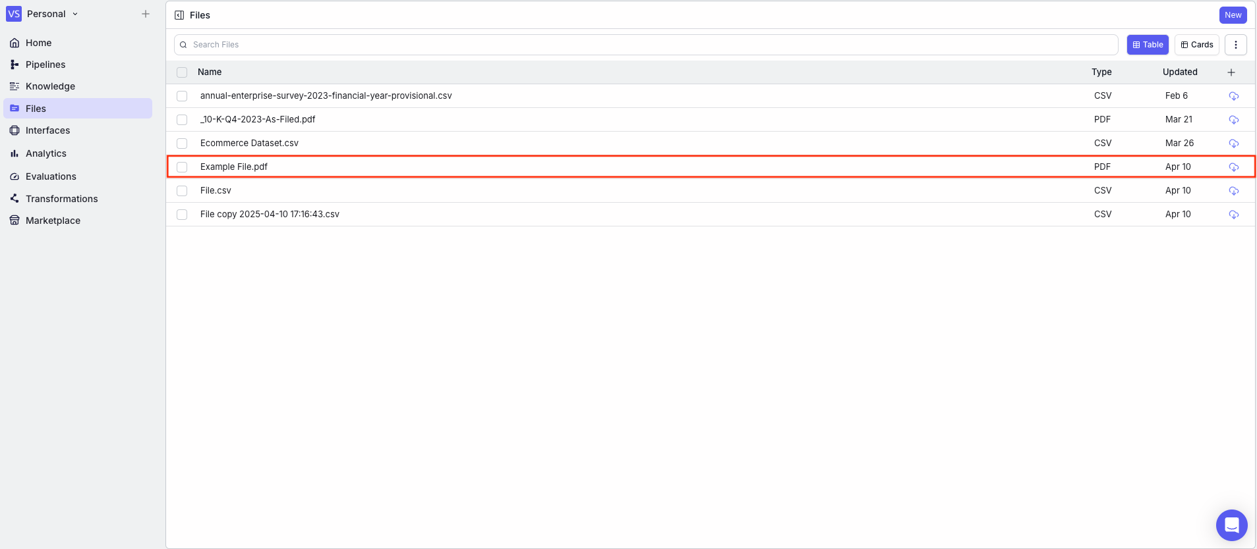Screen dimensions: 1257x549
Task: Open Example File.pdf
Action: point(234,167)
